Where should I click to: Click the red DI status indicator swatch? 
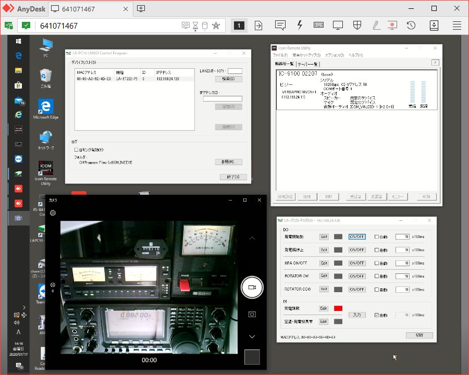338,309
